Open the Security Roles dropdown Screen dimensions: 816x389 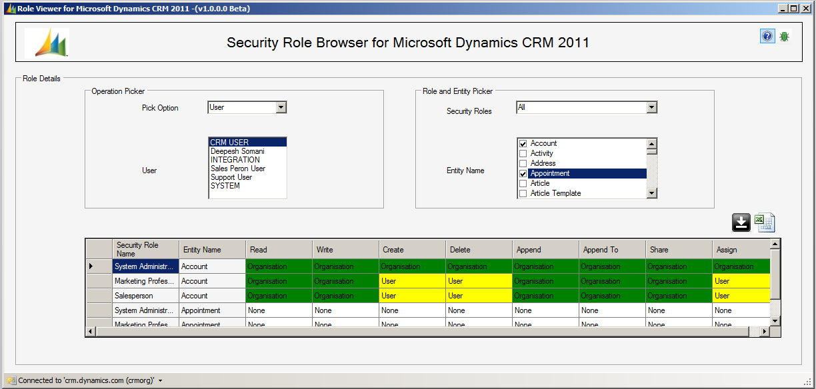coord(651,107)
